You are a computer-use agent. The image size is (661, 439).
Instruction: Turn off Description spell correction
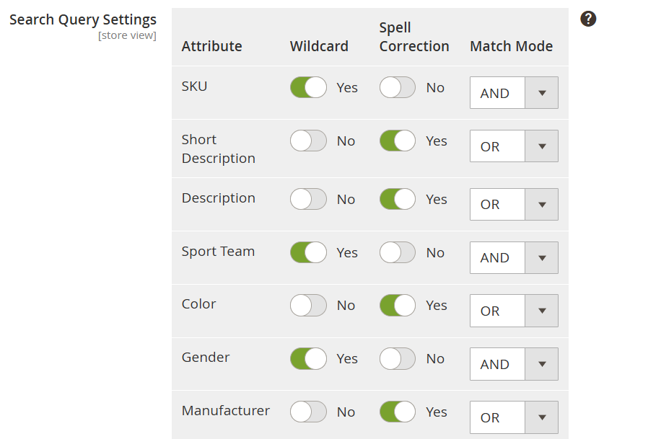click(398, 200)
